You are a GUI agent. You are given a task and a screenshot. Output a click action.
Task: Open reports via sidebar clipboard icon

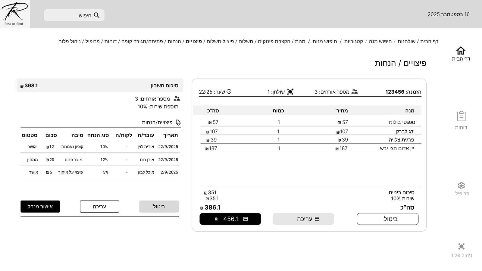coord(461,116)
